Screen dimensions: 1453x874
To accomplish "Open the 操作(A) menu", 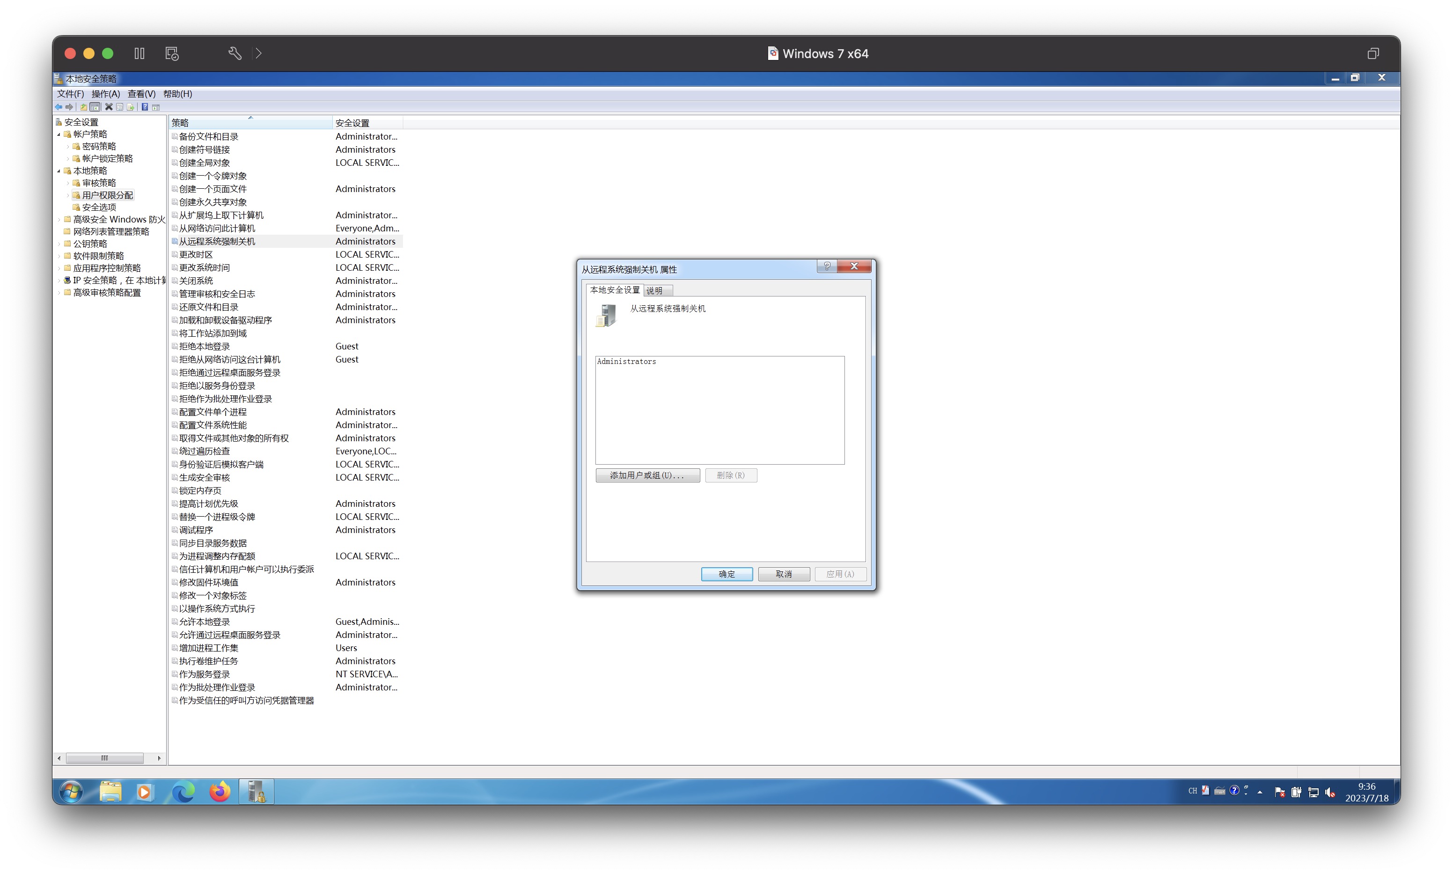I will click(x=105, y=94).
